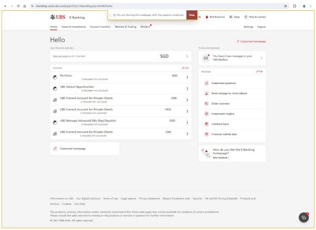
Task: Select the UBS Manage Advanced [My Way] Equities row
Action: click(121, 123)
